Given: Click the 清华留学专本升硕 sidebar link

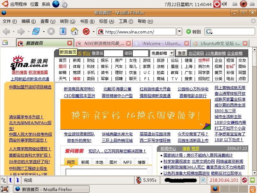Looking at the screenshot, I should pyautogui.click(x=26, y=117).
